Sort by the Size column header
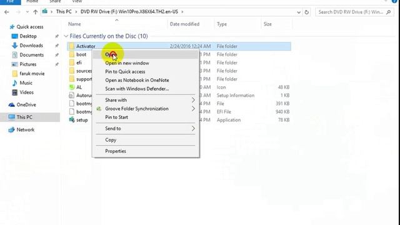Image resolution: width=400 pixels, height=225 pixels. (267, 24)
